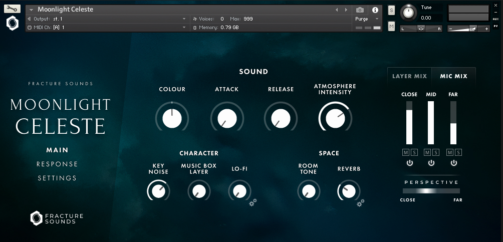The image size is (503, 242).
Task: Toggle power for the MID mic
Action: point(431,163)
